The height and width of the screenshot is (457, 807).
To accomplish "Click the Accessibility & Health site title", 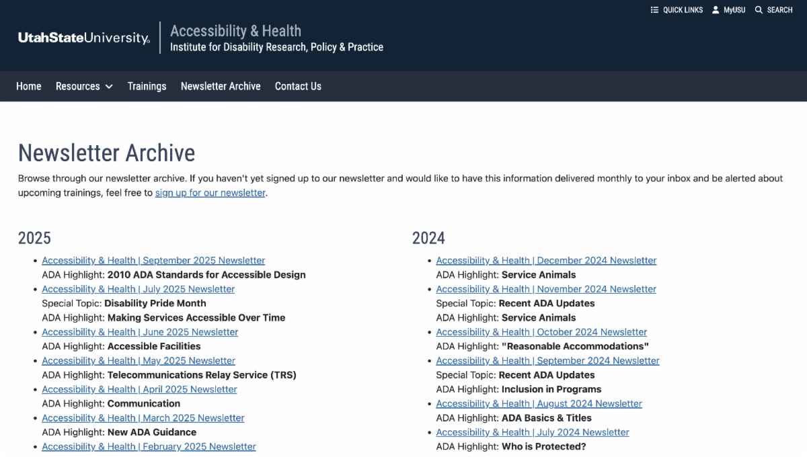I will tap(235, 31).
